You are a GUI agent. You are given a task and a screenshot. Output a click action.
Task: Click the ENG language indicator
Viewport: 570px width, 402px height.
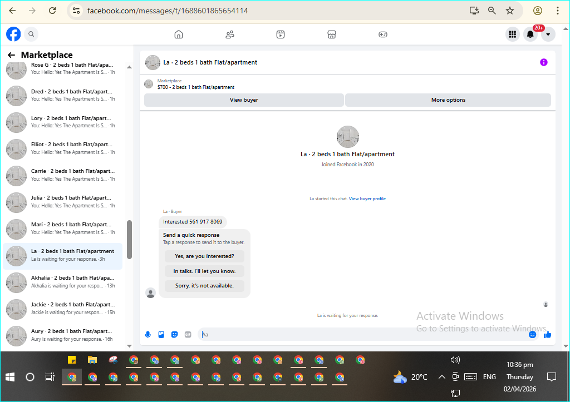(489, 377)
